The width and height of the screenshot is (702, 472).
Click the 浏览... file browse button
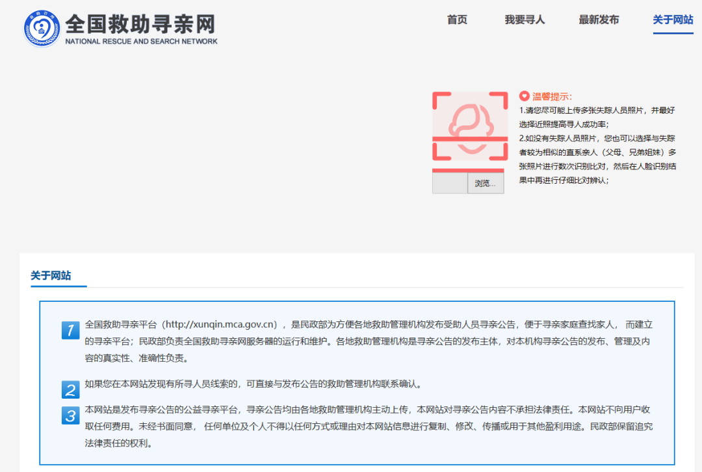(x=486, y=184)
